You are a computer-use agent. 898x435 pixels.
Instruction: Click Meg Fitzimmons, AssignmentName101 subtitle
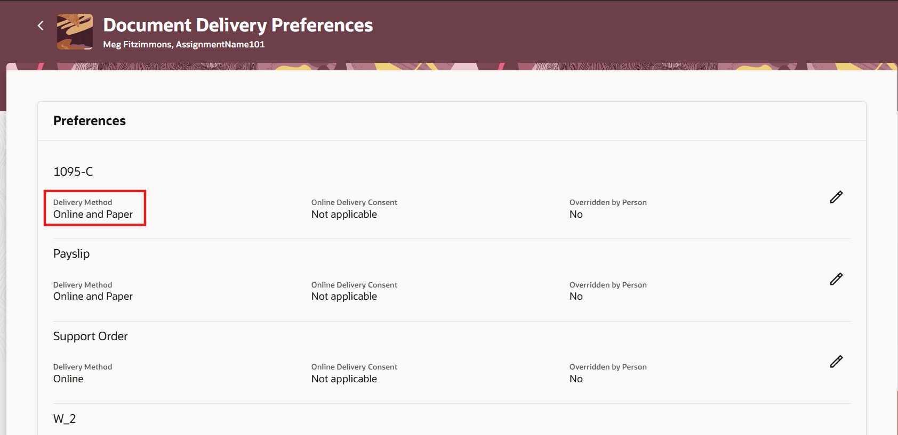(x=184, y=44)
